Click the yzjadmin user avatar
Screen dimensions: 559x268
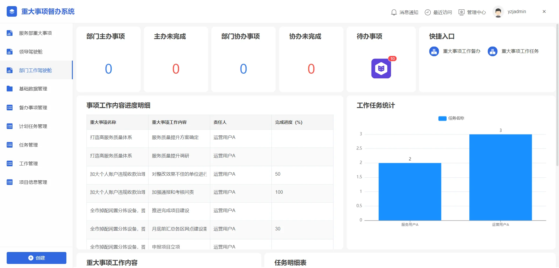pyautogui.click(x=498, y=12)
